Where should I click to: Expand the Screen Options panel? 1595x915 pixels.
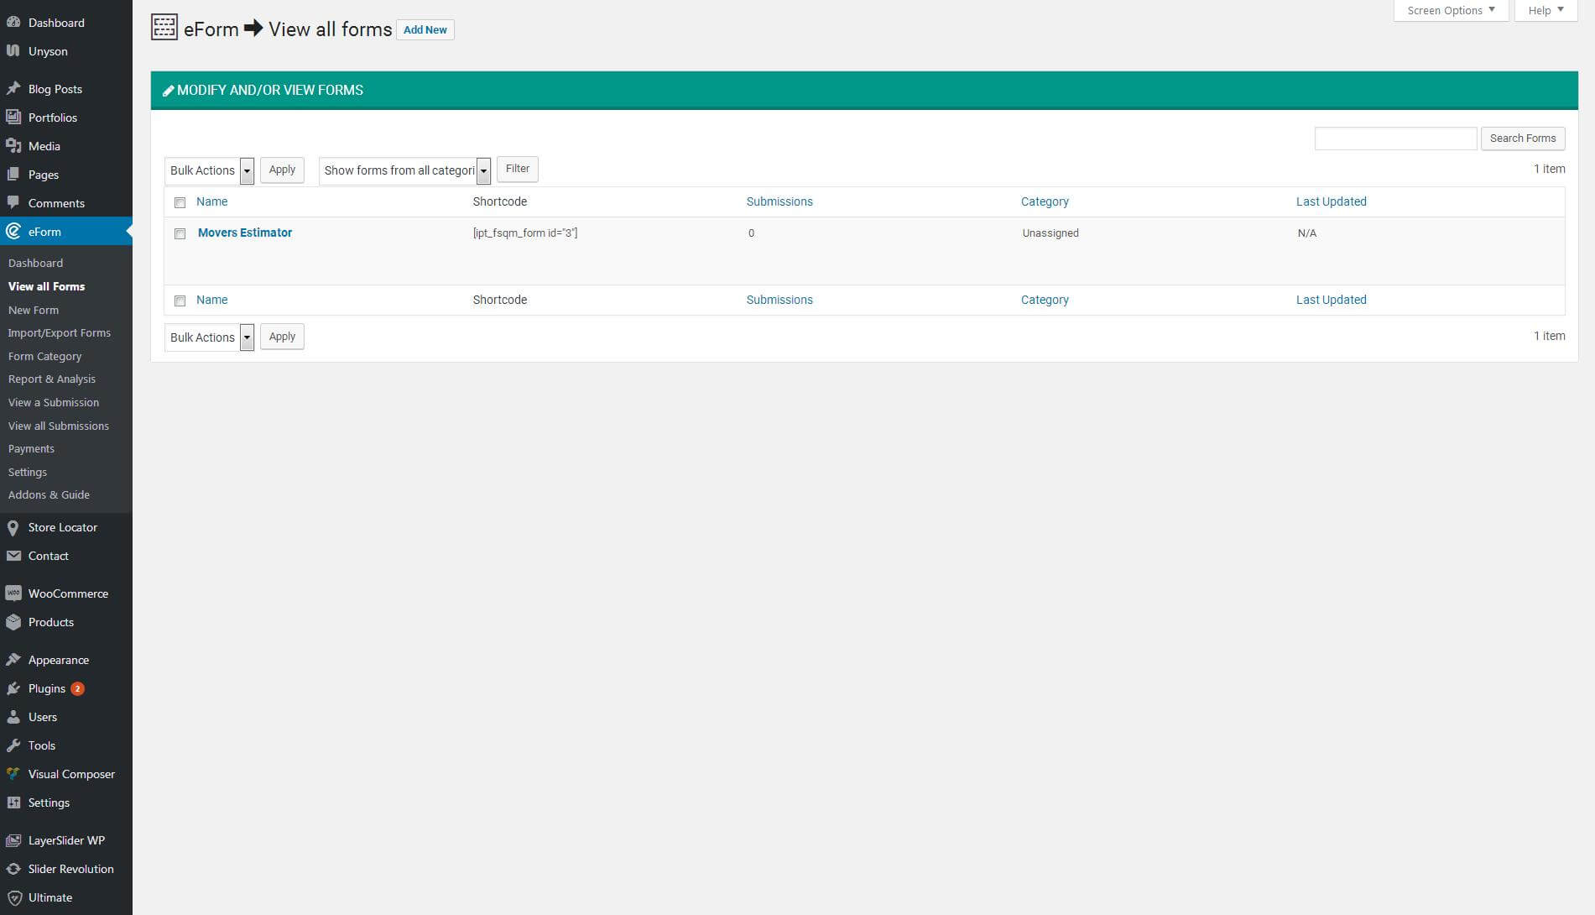pyautogui.click(x=1451, y=10)
